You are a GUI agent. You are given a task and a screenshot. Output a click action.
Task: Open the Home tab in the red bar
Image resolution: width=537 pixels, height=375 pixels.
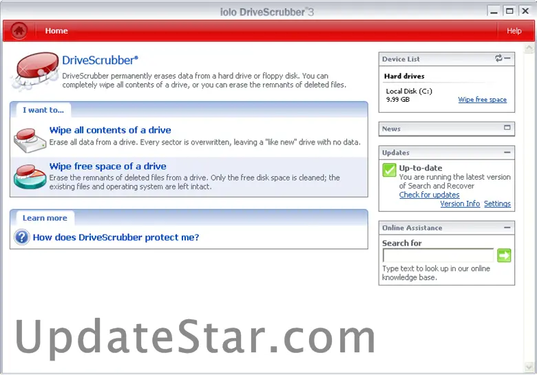56,31
